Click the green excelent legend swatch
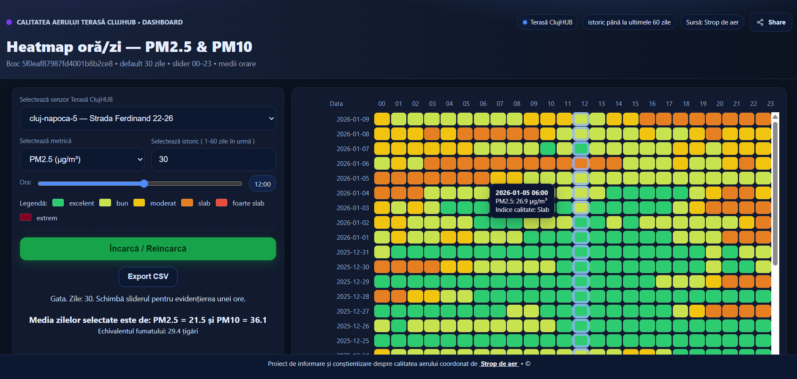The height and width of the screenshot is (379, 797). [x=58, y=203]
